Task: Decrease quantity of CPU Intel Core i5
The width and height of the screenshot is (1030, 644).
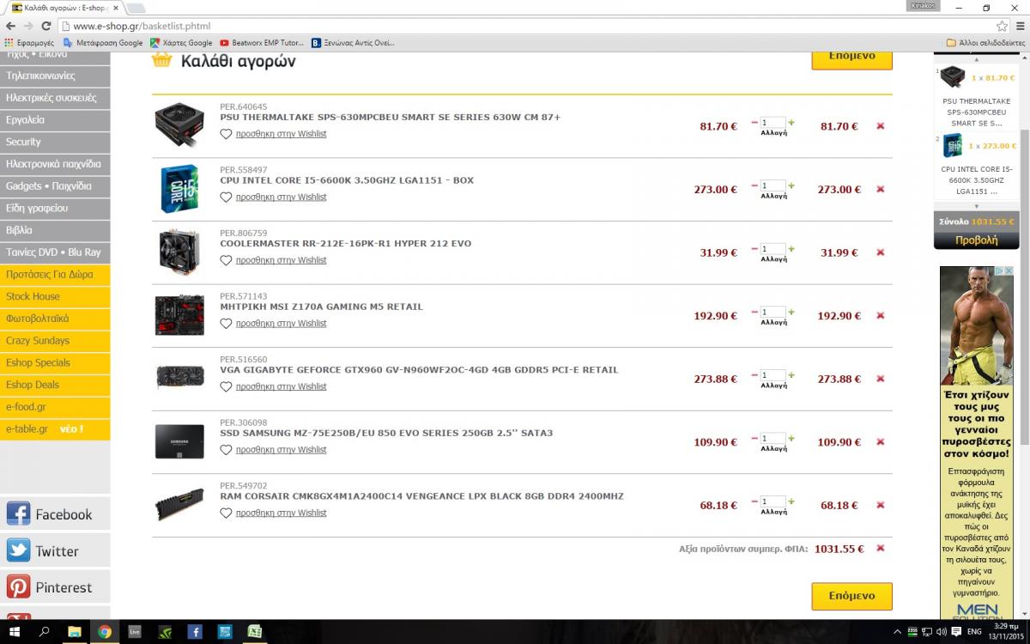Action: 754,185
